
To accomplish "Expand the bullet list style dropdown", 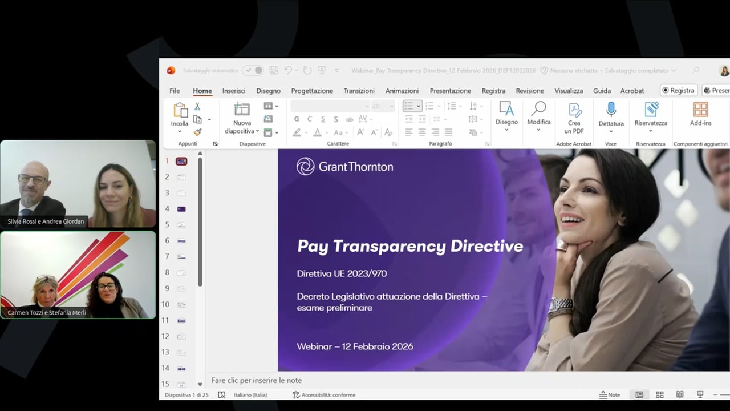I will click(x=418, y=106).
